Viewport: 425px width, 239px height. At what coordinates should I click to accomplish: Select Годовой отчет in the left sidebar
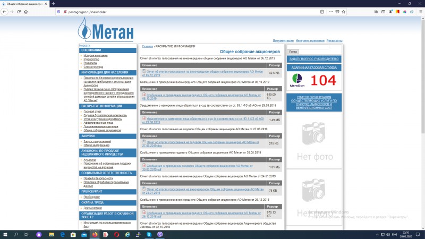[92, 112]
